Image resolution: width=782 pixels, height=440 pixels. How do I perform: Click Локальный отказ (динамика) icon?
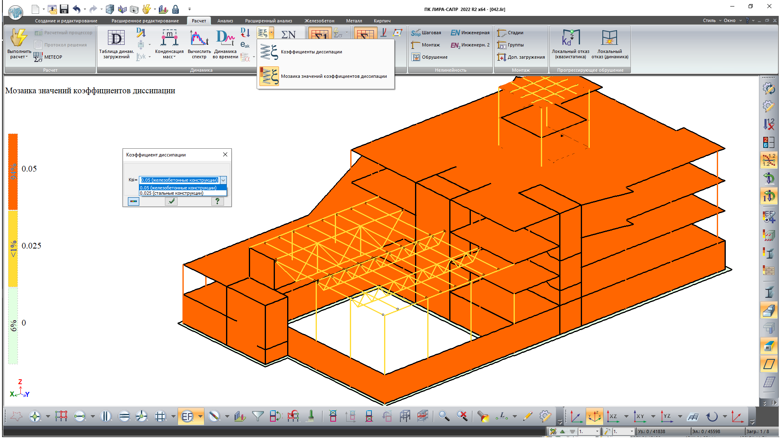[609, 39]
